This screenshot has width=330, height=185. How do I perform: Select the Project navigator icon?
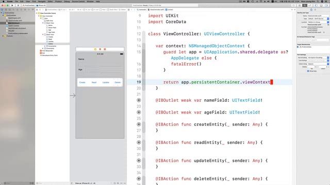coord(2,10)
